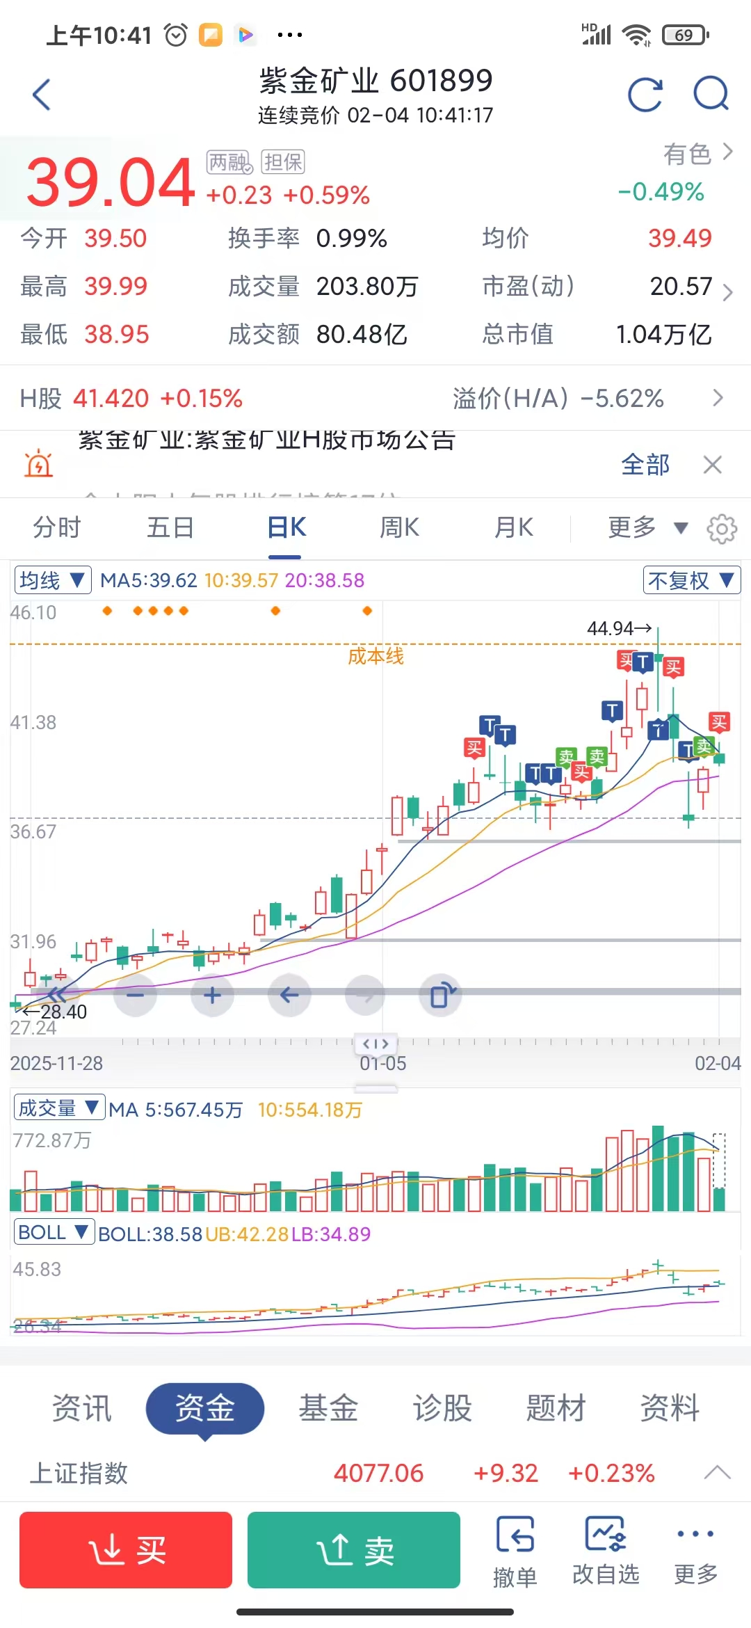Expand the 有色 sector chevron

(x=728, y=152)
